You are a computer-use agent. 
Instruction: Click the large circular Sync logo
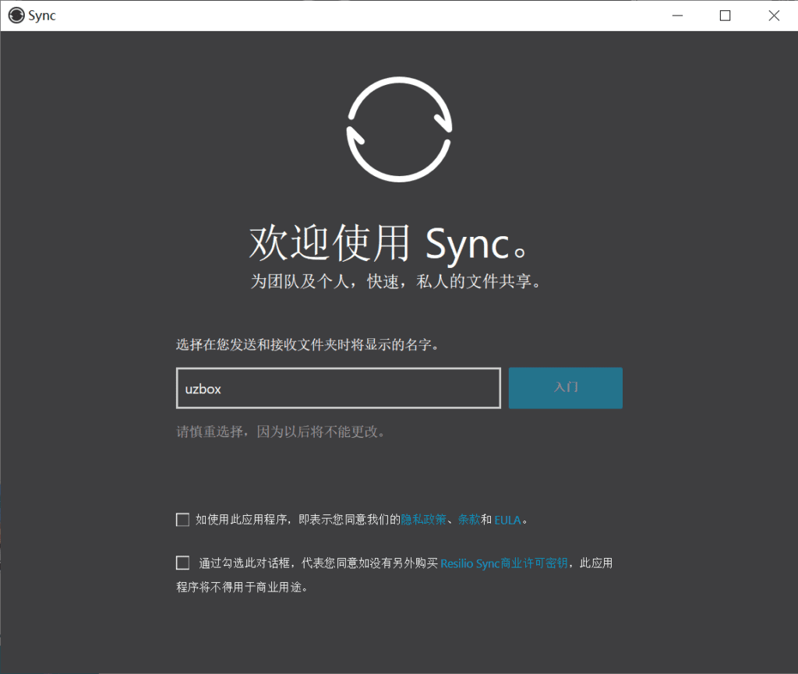pos(399,129)
